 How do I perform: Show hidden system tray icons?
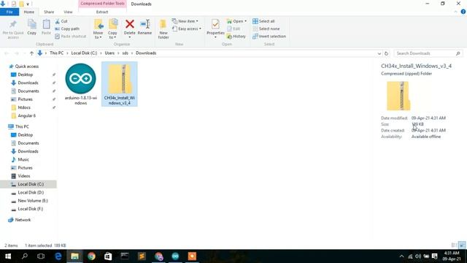[401, 256]
